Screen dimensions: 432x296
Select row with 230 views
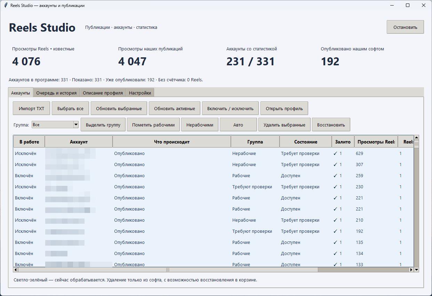(x=214, y=187)
